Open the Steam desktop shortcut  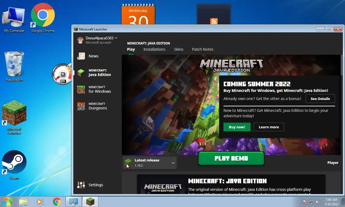[14, 165]
